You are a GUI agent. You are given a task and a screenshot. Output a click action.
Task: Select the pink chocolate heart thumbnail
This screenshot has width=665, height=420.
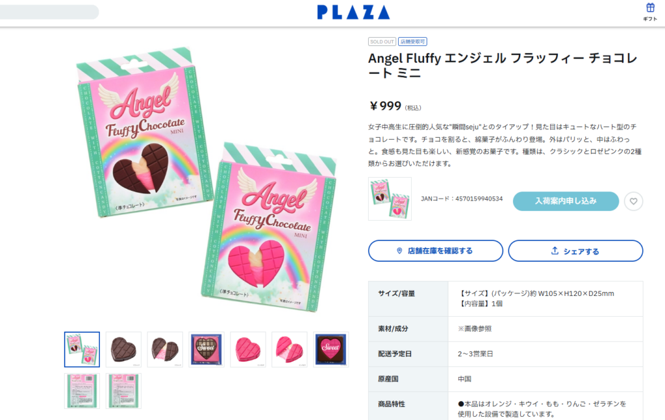pos(248,349)
